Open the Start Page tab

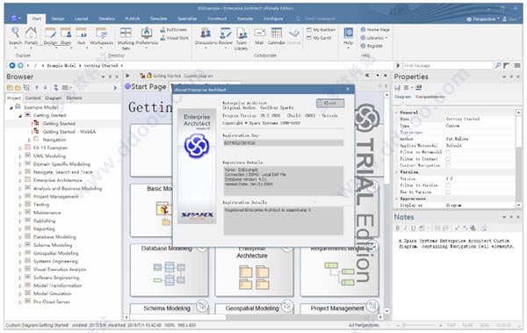pos(145,87)
